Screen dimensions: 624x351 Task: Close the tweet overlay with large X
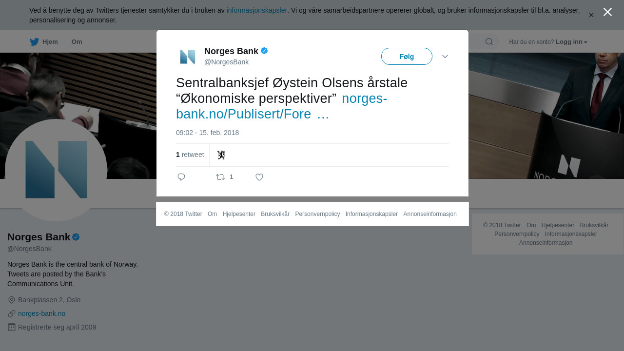point(607,12)
